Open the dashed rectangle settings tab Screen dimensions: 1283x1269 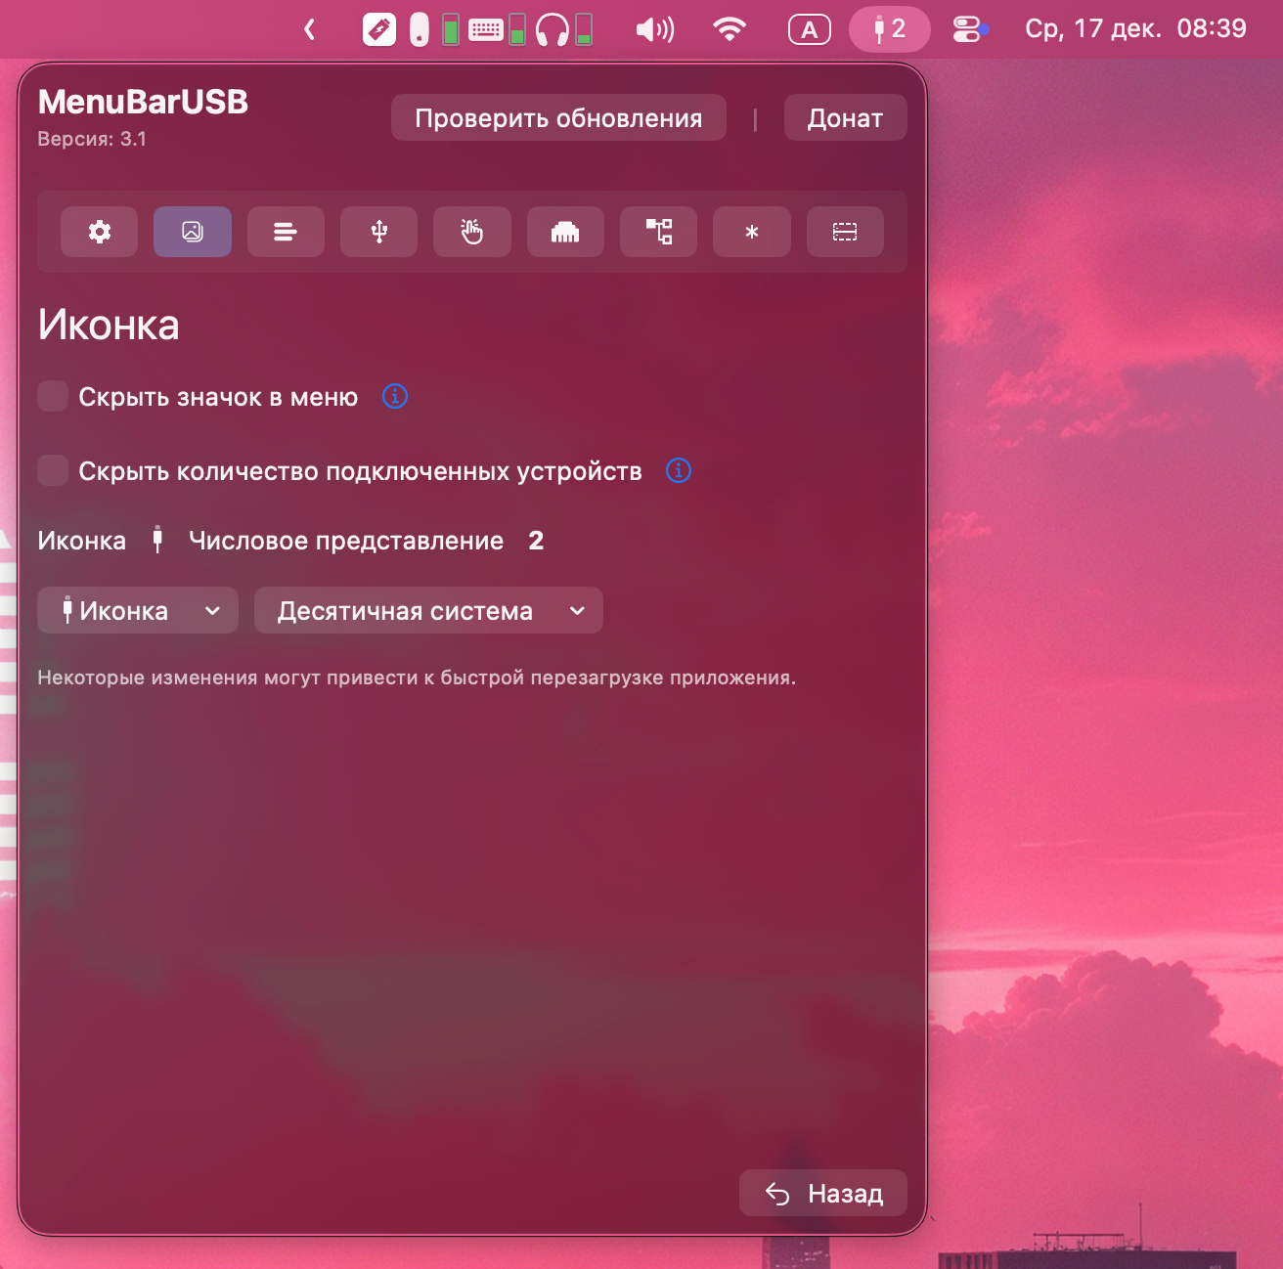click(845, 232)
